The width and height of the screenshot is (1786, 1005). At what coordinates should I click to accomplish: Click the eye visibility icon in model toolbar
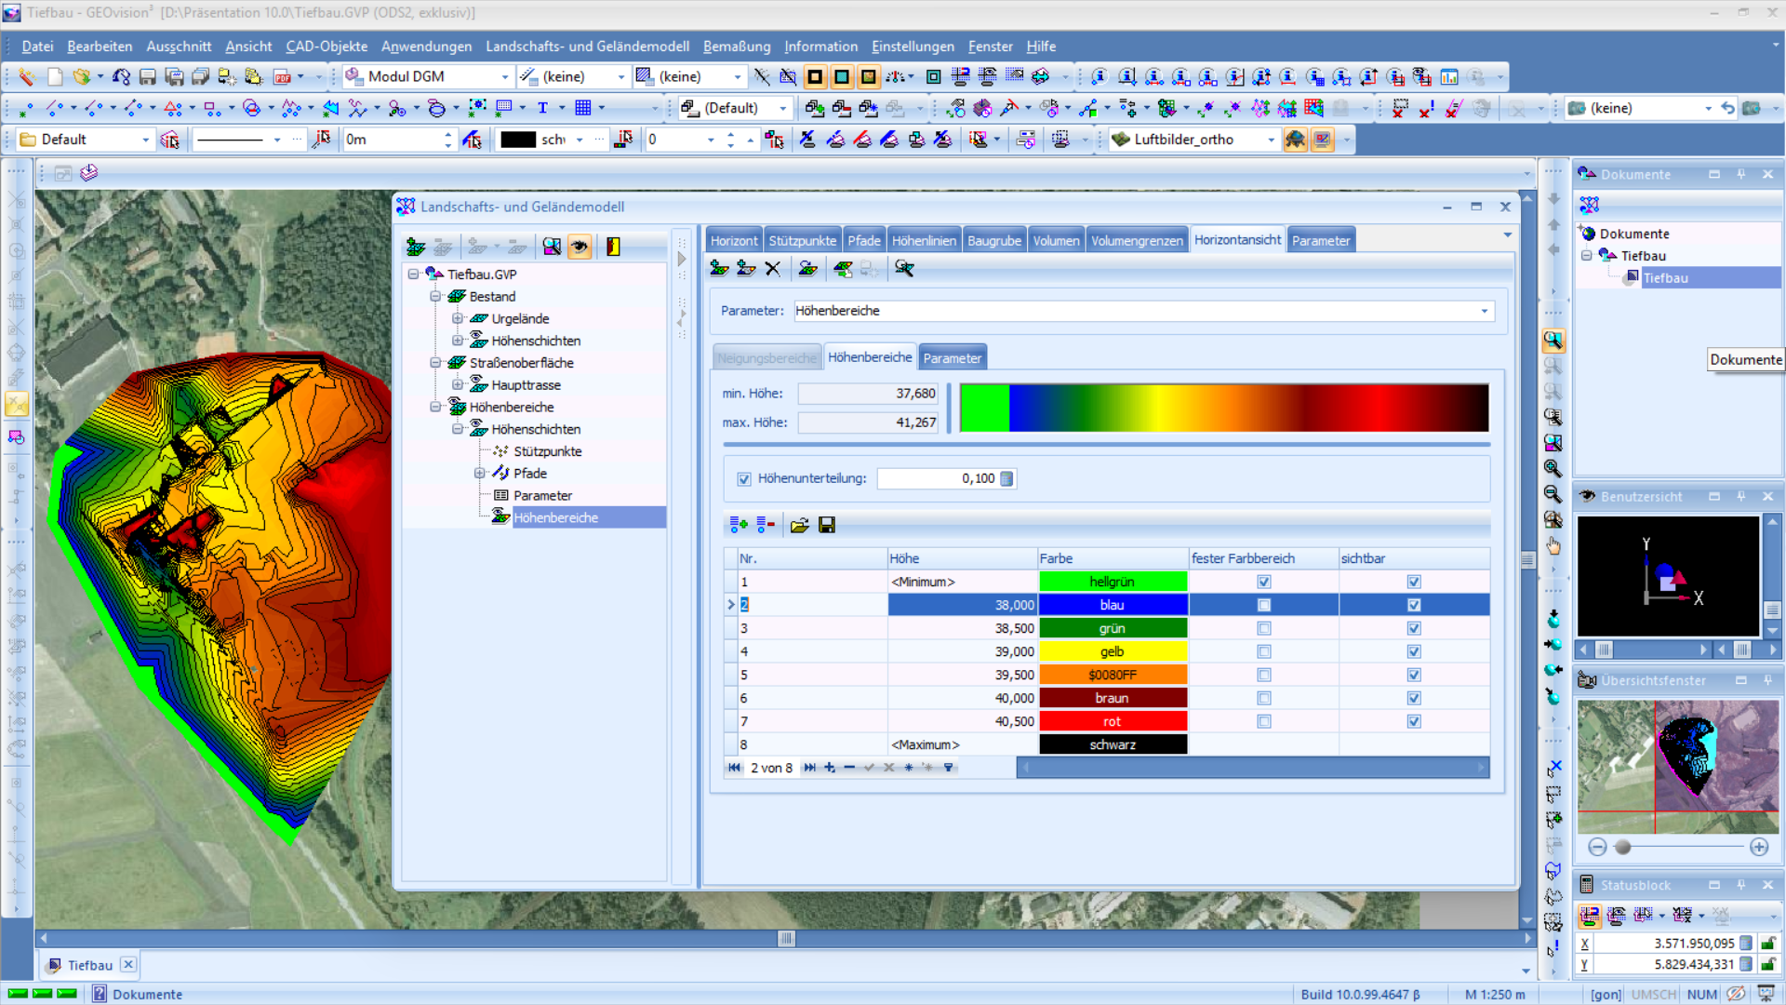[x=580, y=247]
